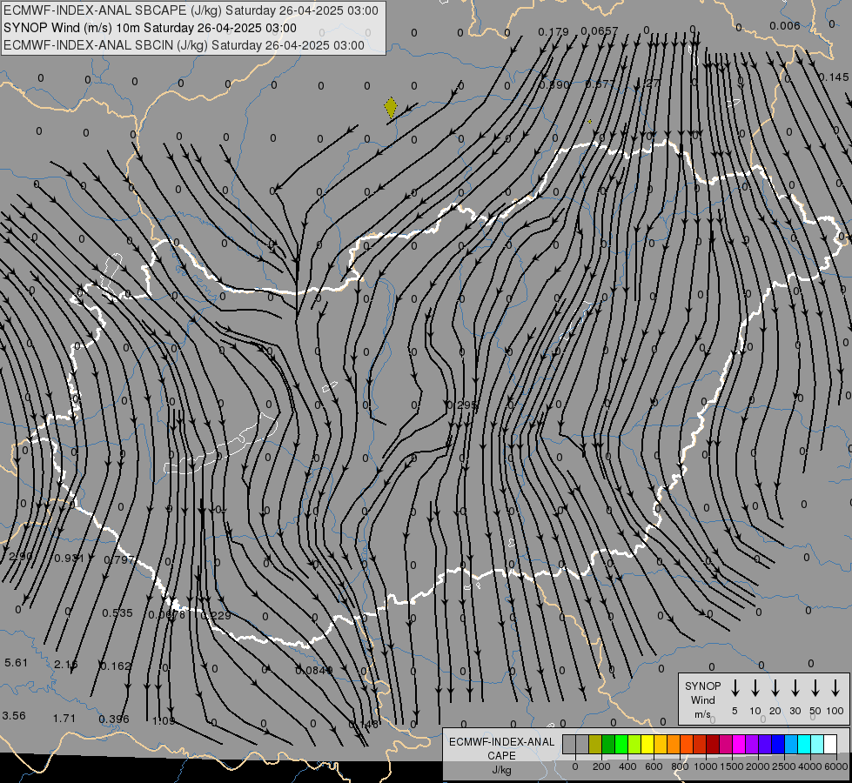Pick the olive swatch in the CAPE legend
This screenshot has width=852, height=783.
click(x=595, y=744)
